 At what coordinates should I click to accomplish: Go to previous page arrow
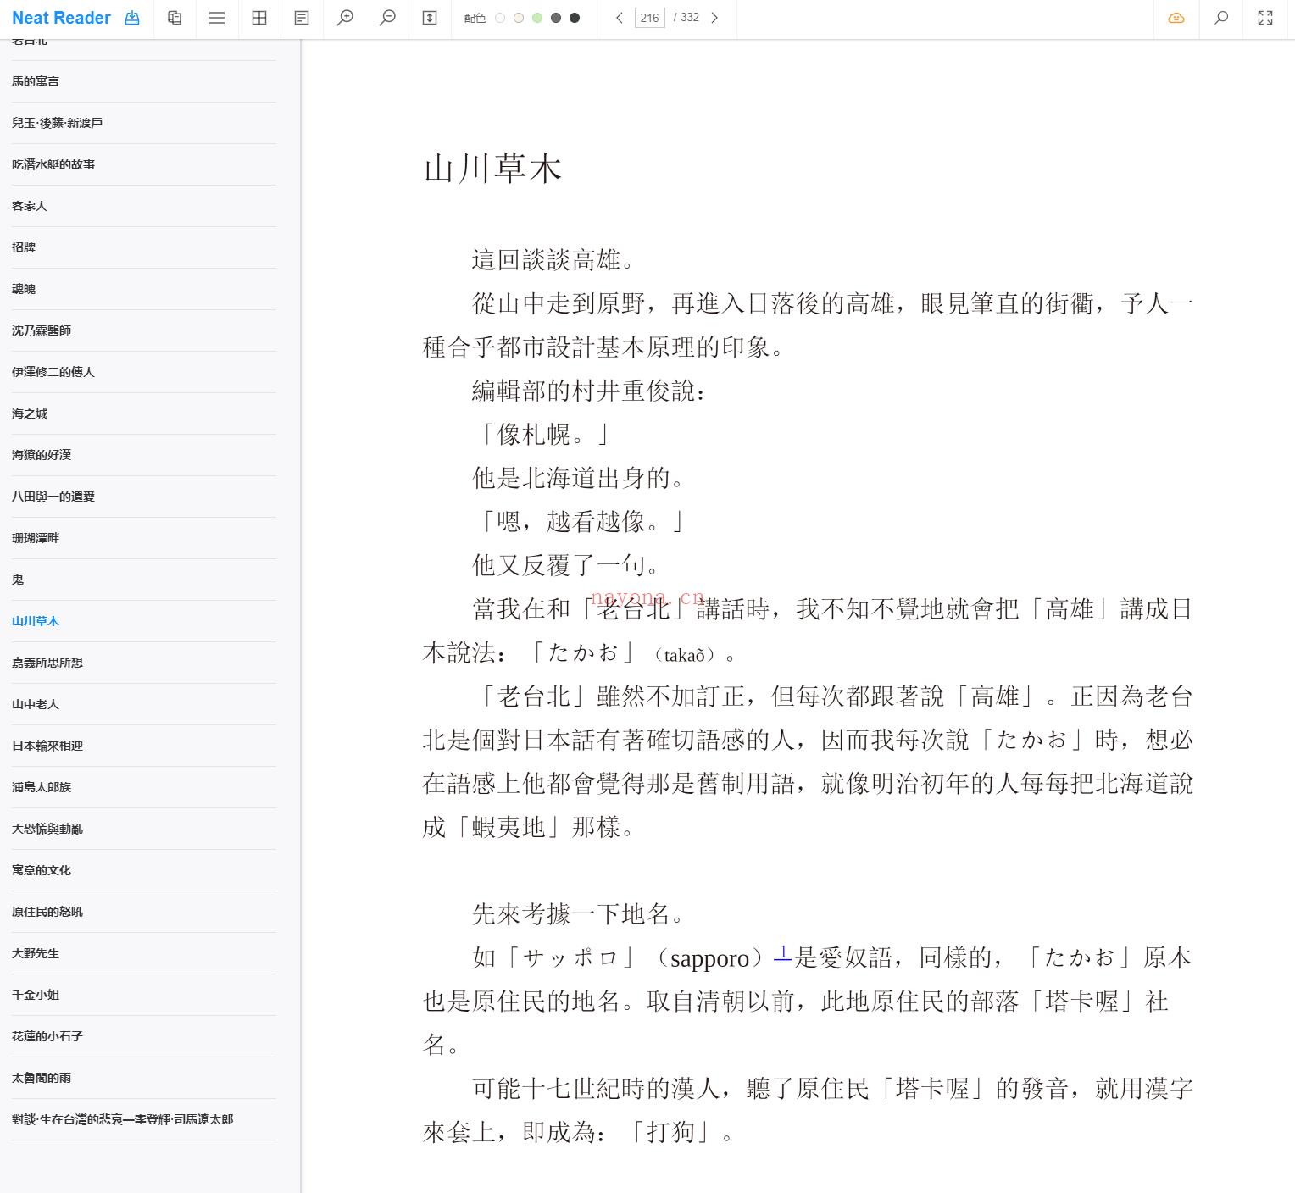(x=620, y=18)
